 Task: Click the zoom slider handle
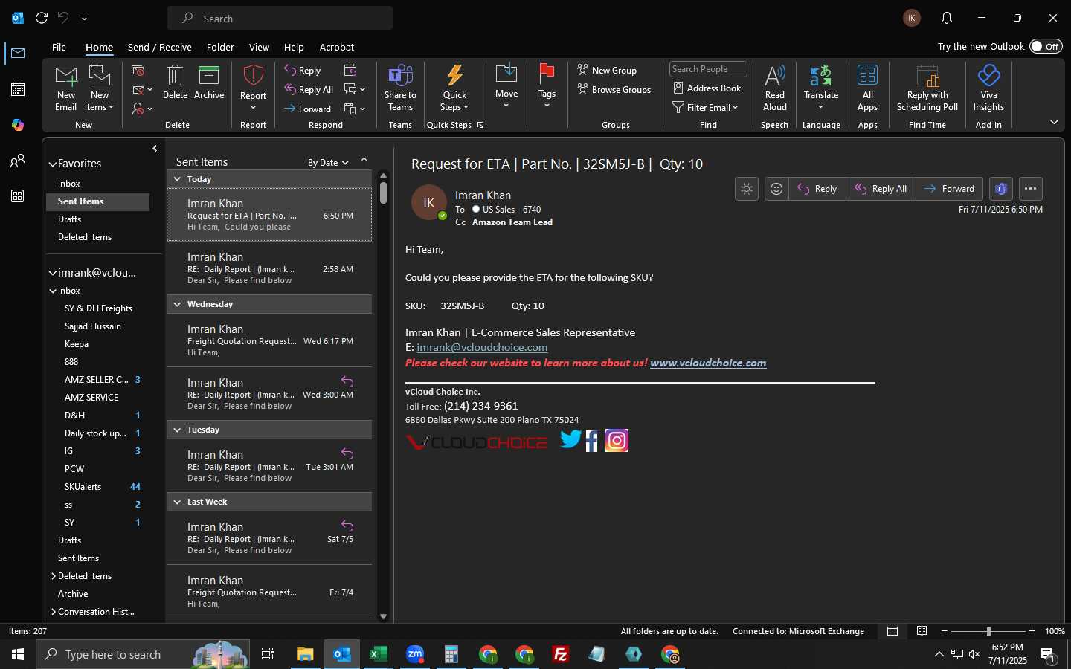[988, 631]
